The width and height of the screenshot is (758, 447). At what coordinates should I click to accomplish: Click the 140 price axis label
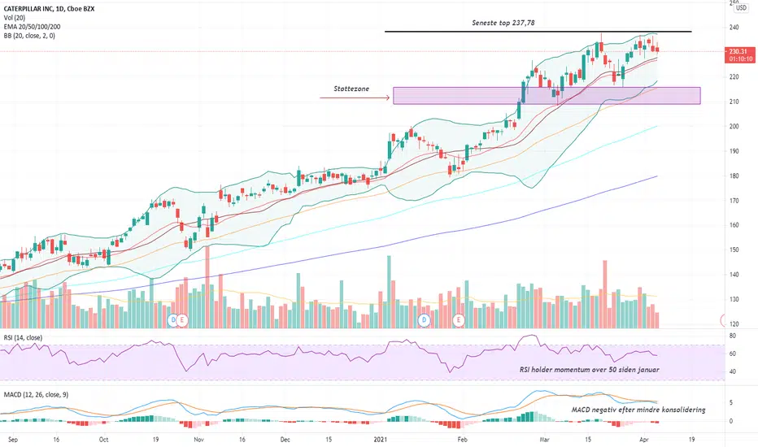coord(734,275)
